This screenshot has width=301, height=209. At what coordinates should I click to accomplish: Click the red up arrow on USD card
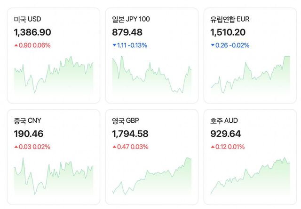pyautogui.click(x=16, y=45)
